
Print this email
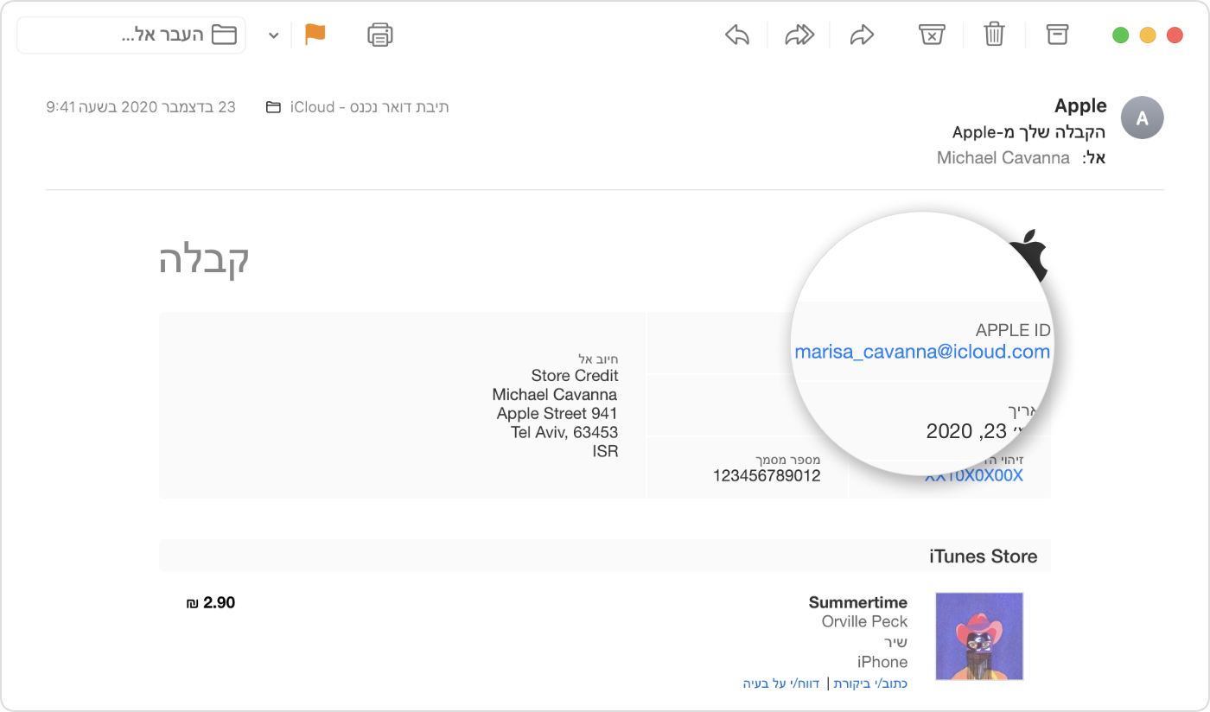coord(380,35)
